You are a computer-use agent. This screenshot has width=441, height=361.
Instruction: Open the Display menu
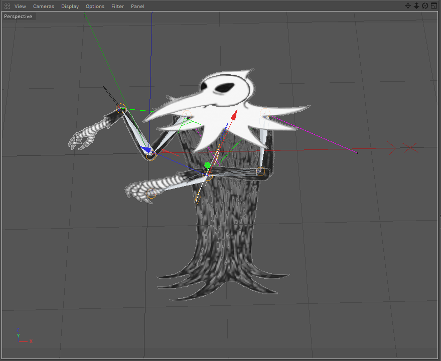coord(70,6)
